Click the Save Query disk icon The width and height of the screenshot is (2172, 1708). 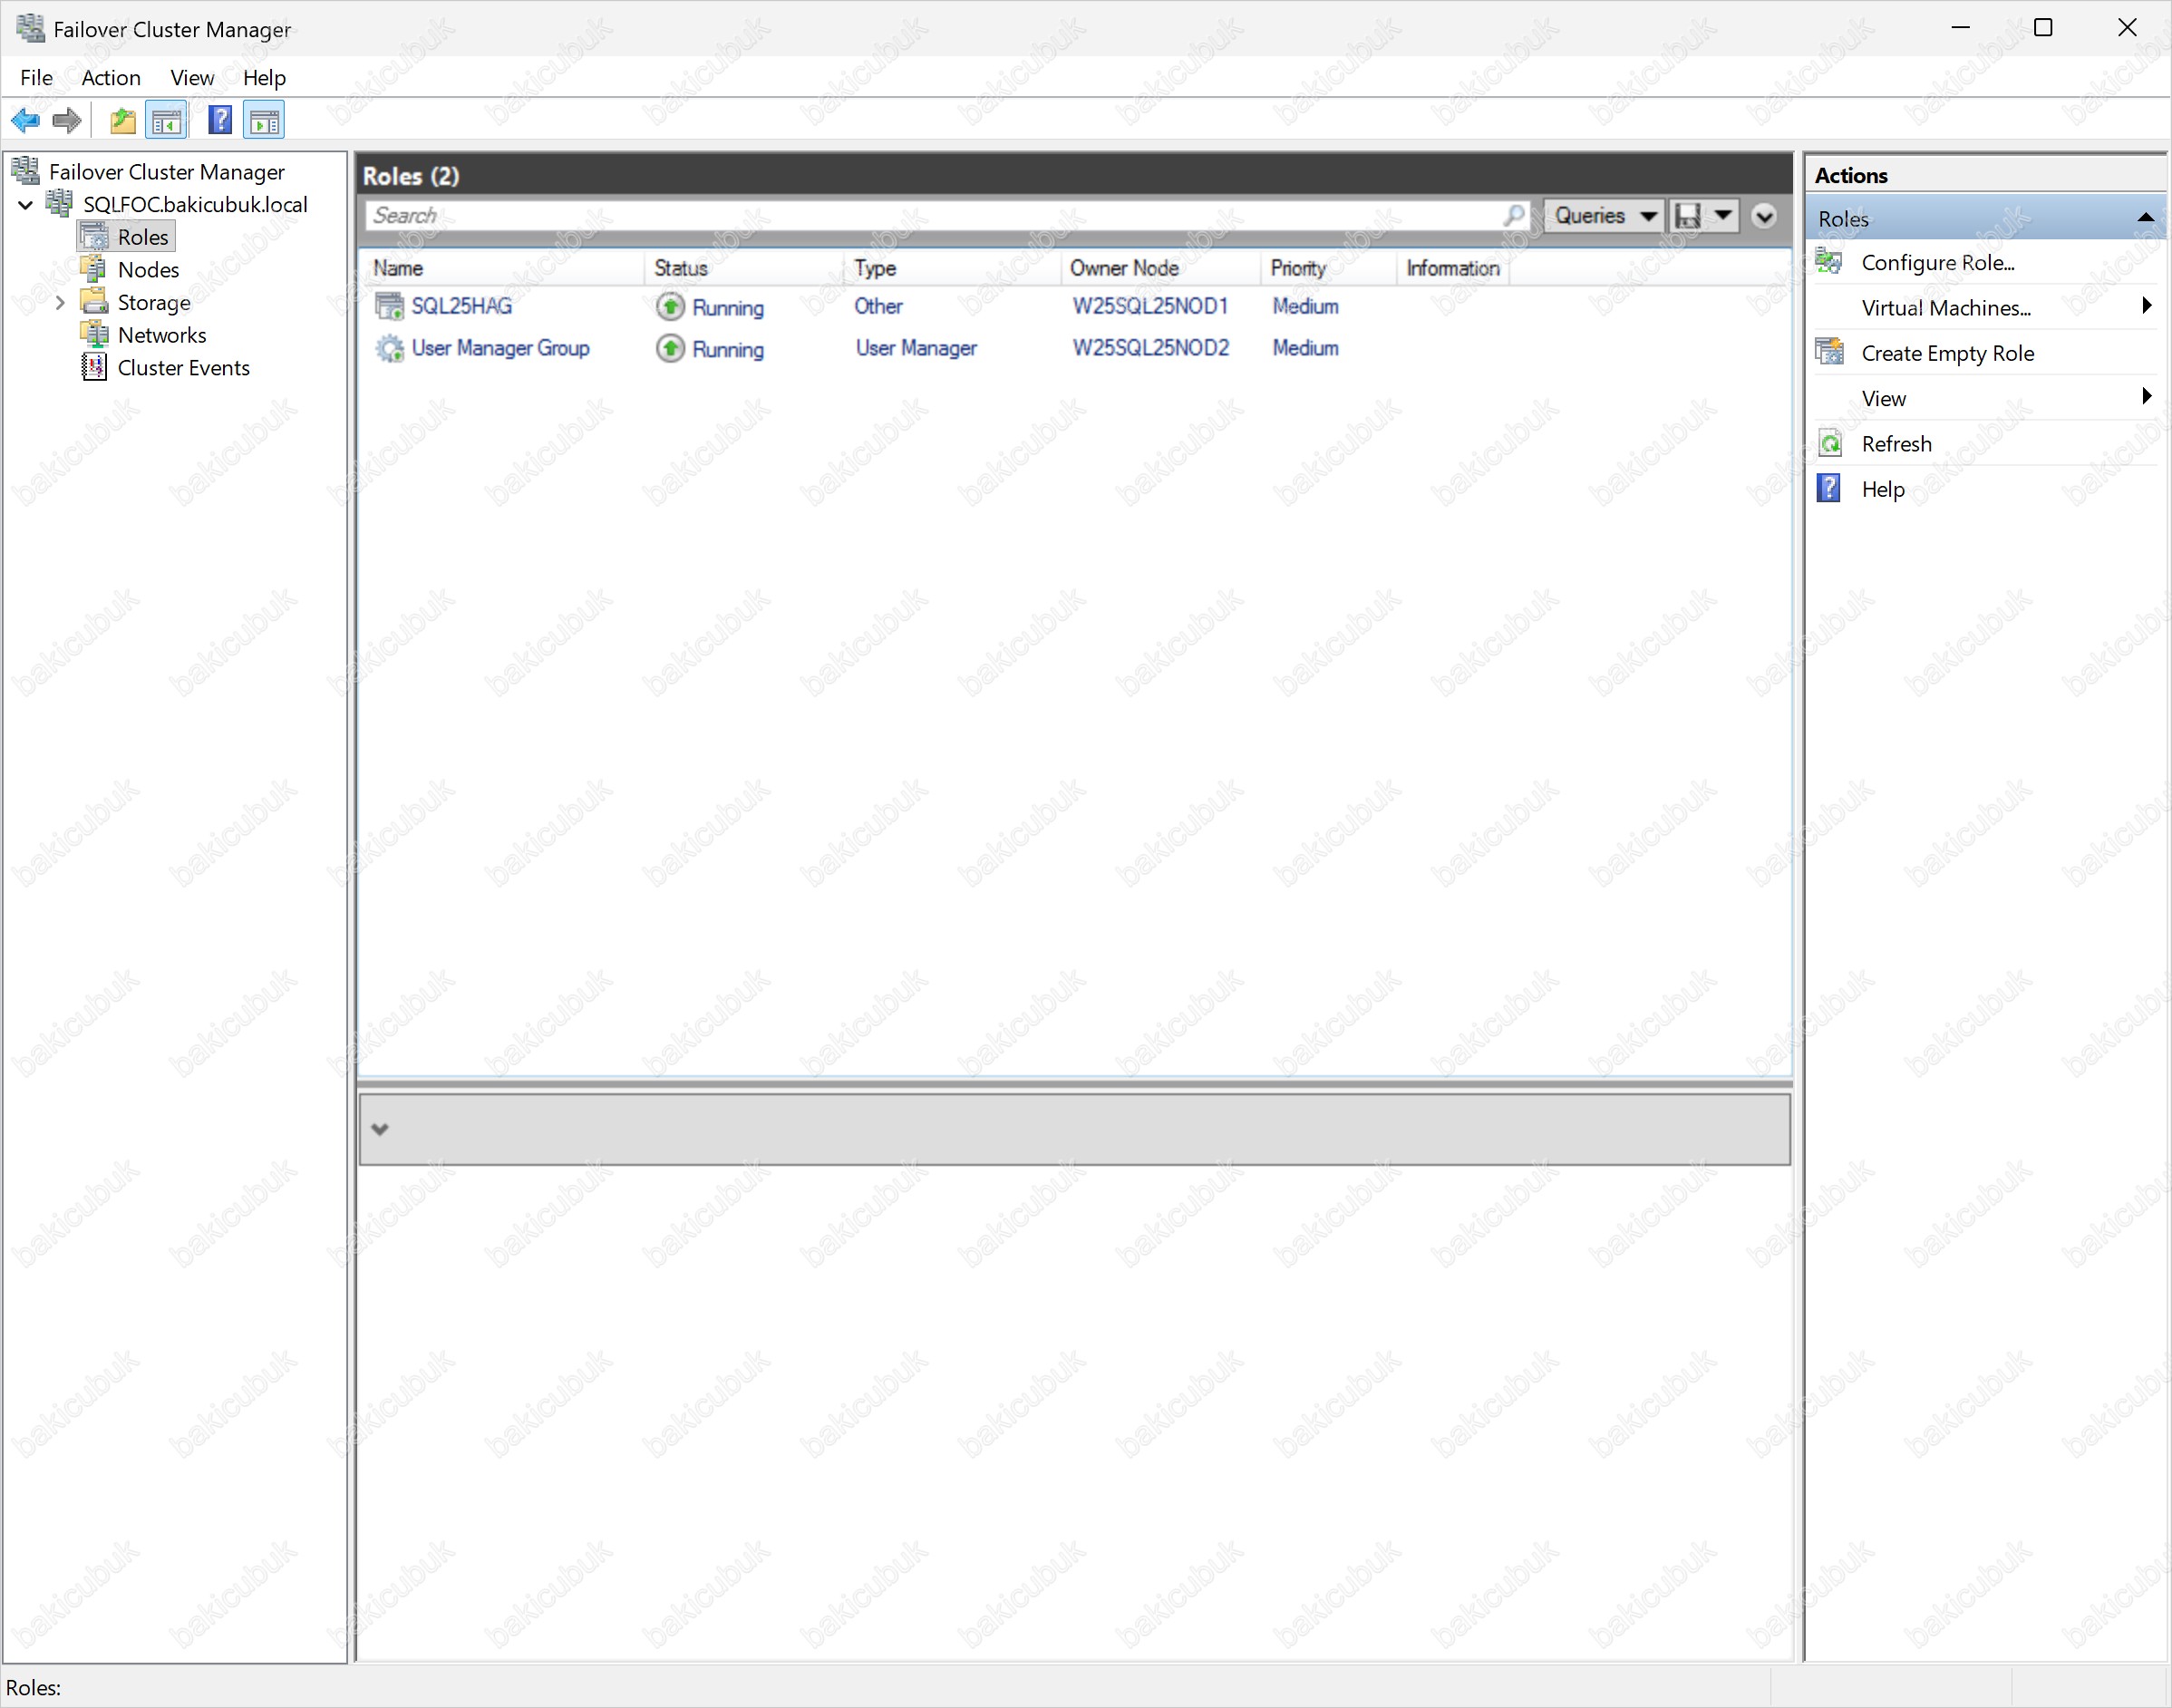pyautogui.click(x=1688, y=216)
